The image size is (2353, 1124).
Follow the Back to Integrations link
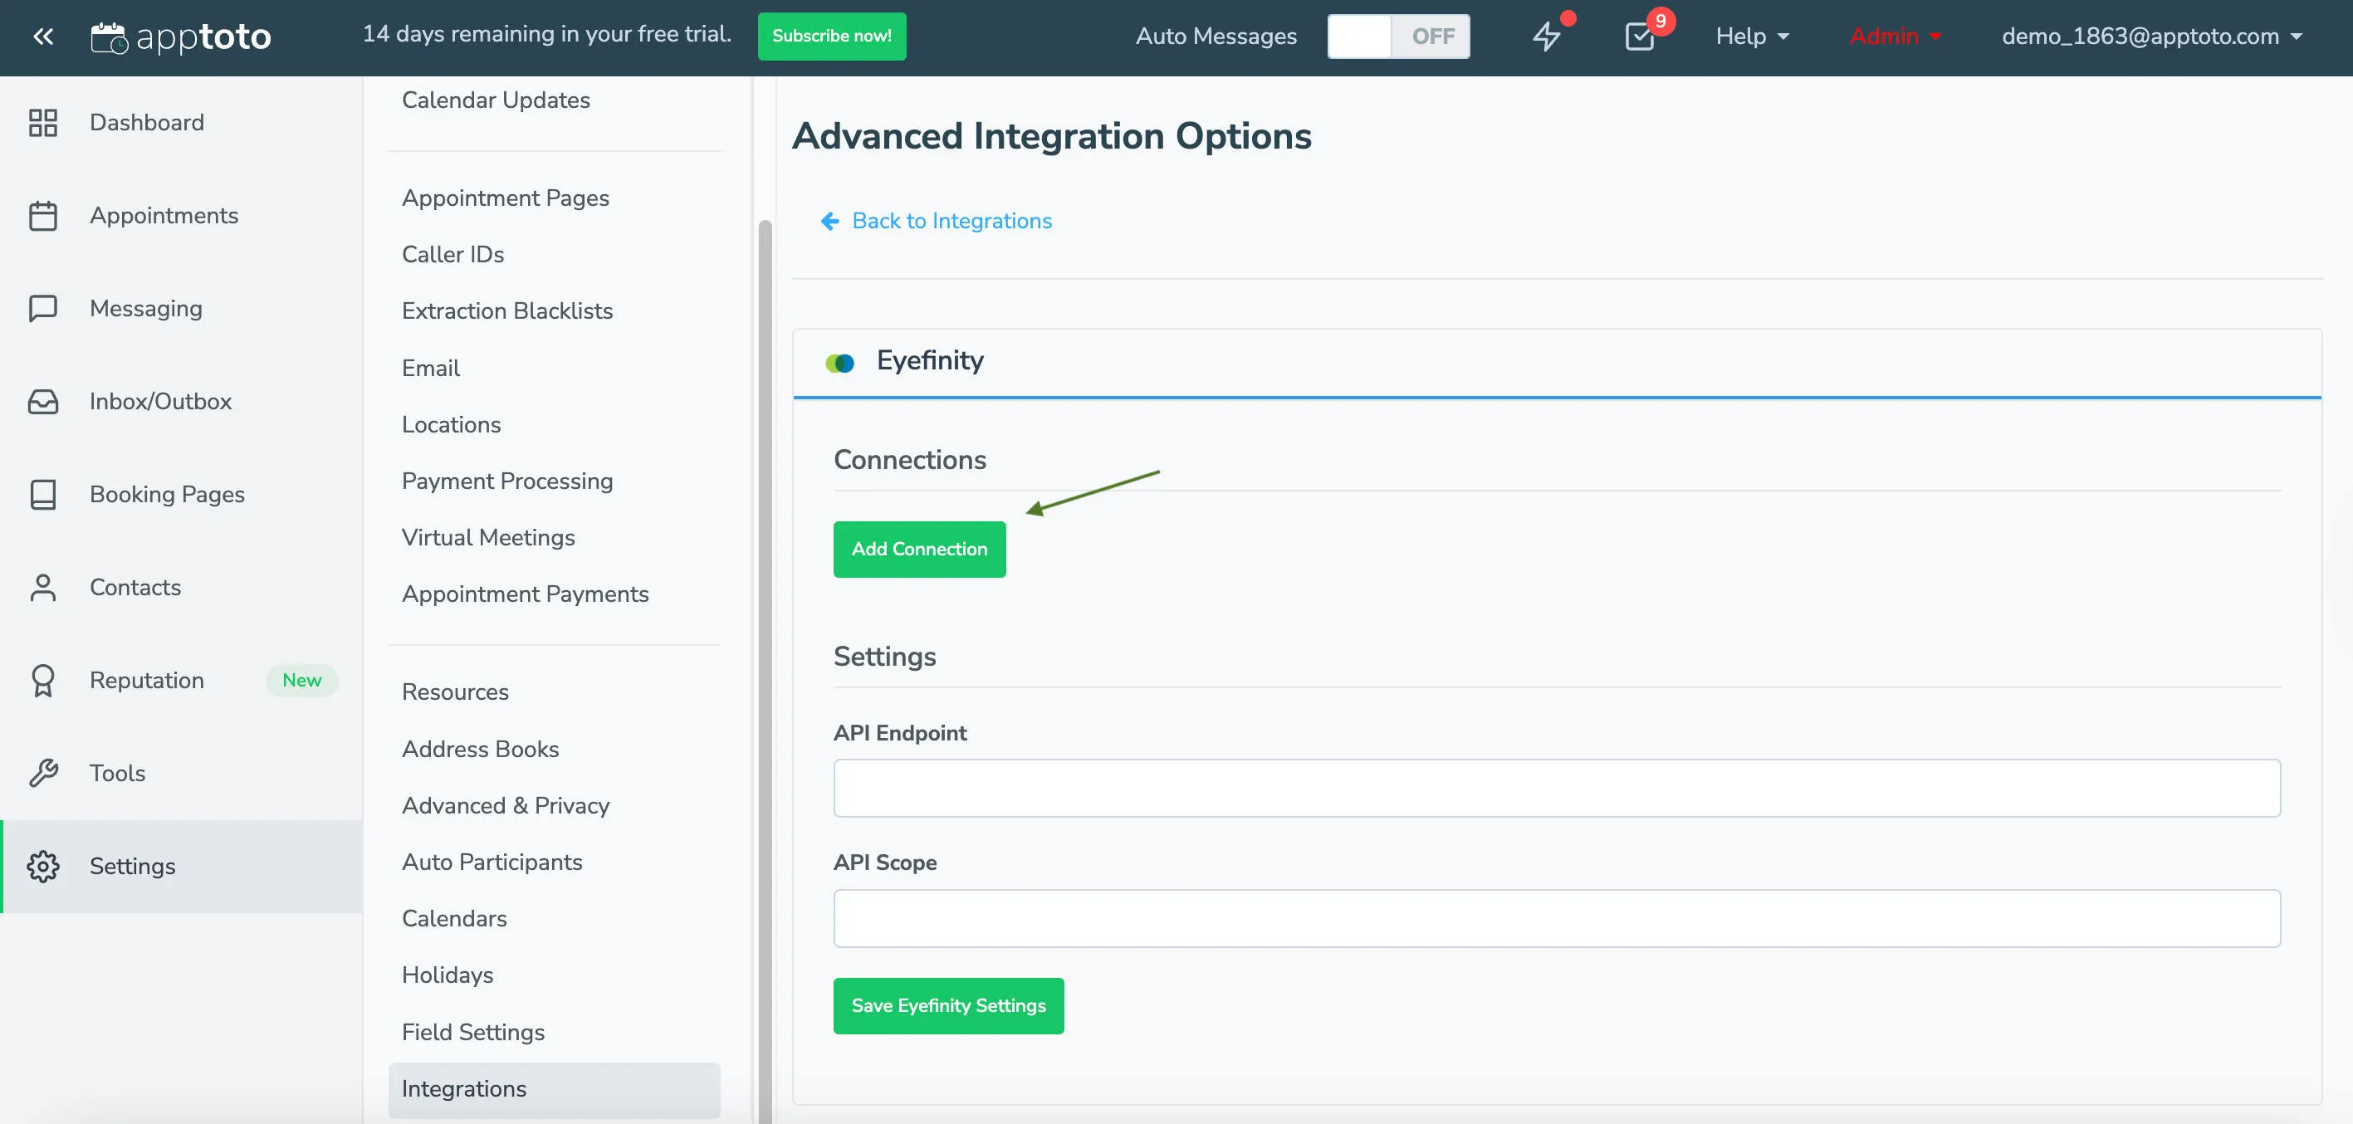(951, 220)
